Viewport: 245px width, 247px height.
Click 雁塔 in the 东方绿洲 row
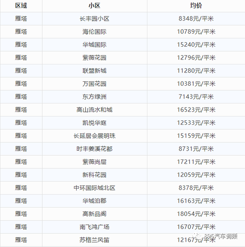point(21,97)
